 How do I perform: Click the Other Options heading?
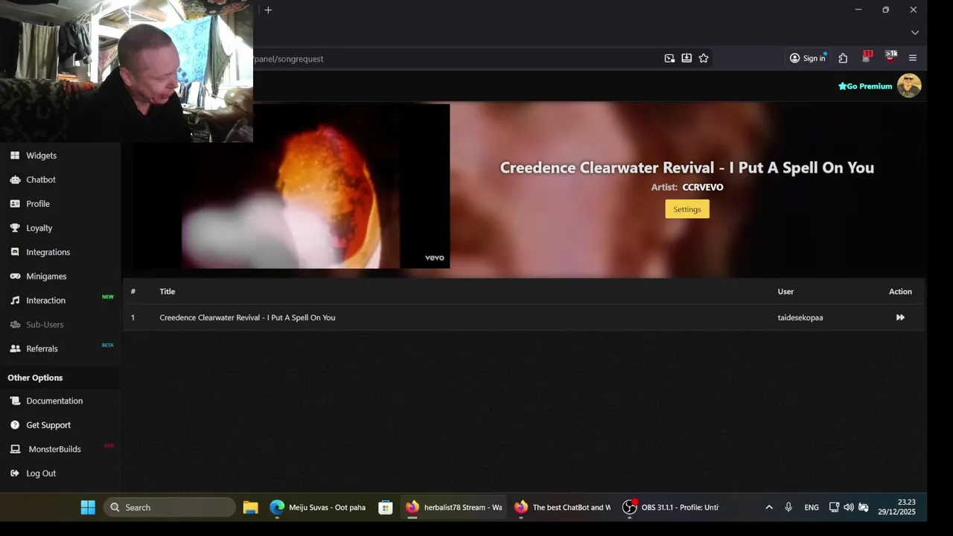(x=35, y=378)
